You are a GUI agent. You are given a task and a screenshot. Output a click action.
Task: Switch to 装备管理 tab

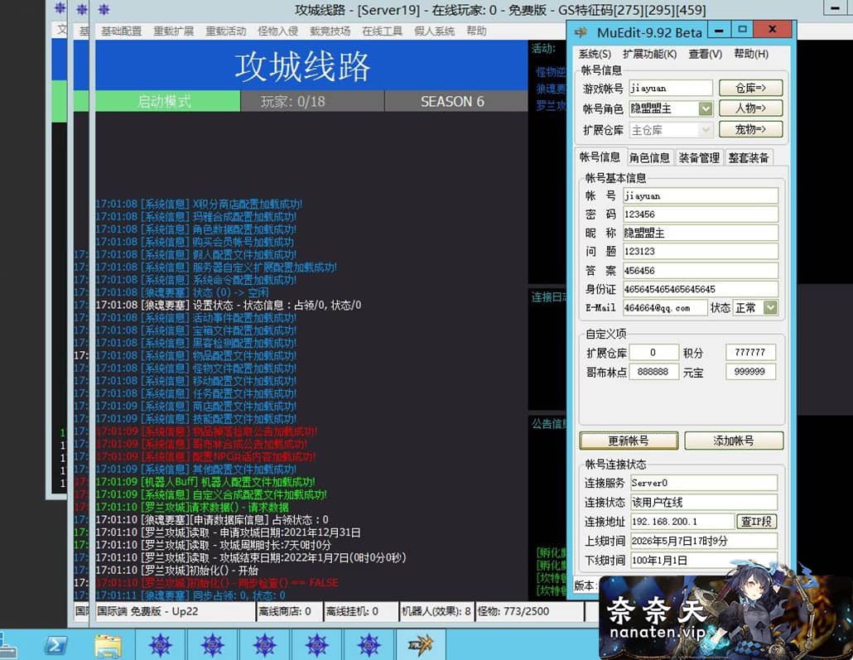point(699,158)
